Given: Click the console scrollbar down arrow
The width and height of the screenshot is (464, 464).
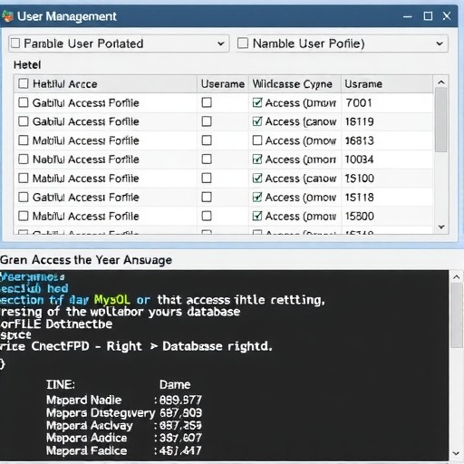Looking at the screenshot, I should [457, 453].
